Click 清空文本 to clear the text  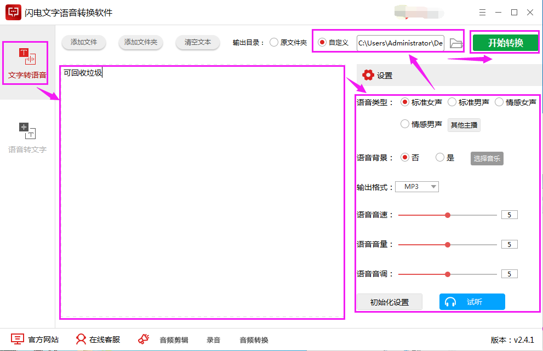[197, 42]
